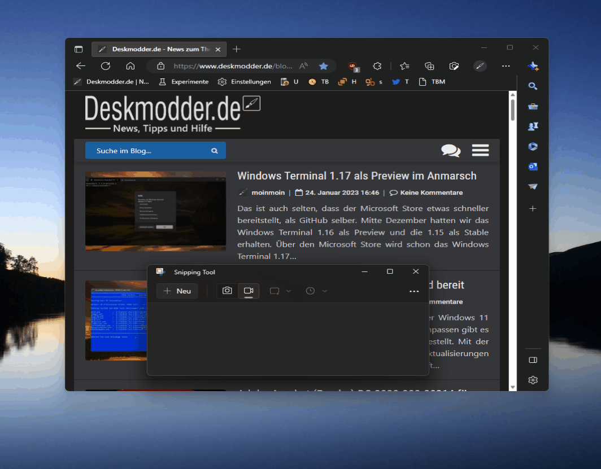
Task: Click the Edge address bar URL
Action: coord(233,66)
